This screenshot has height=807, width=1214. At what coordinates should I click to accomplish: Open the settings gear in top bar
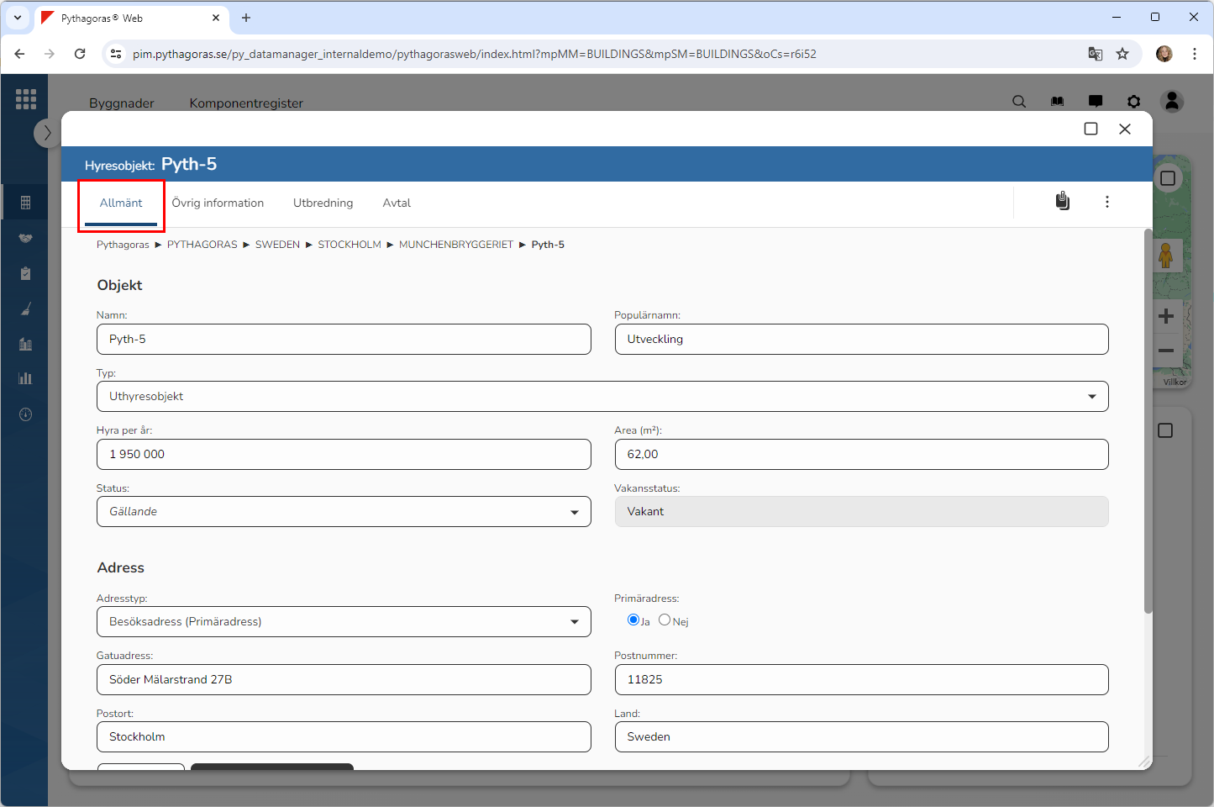(1134, 102)
